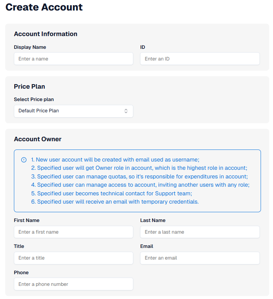Select the Phone number input field
The width and height of the screenshot is (273, 299).
coord(74,284)
